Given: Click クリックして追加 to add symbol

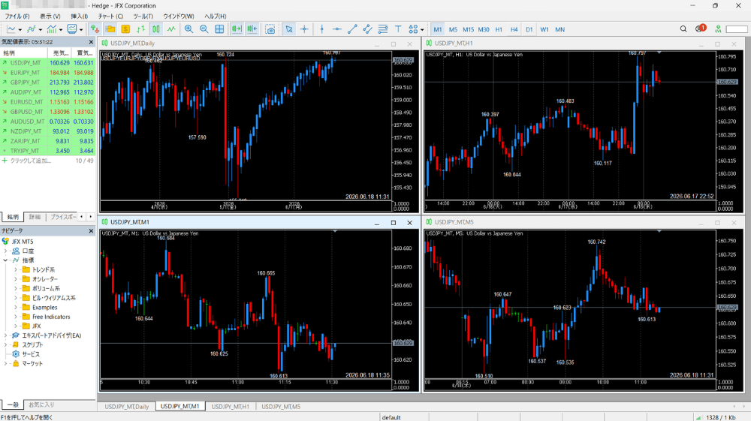Looking at the screenshot, I should [30, 161].
